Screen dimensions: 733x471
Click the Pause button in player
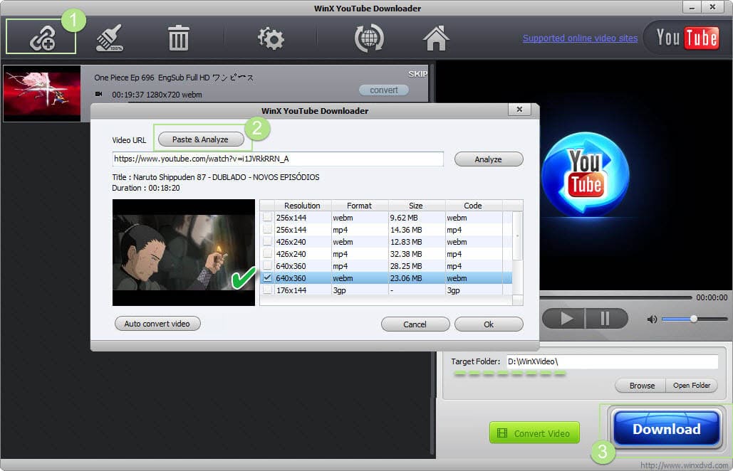[x=606, y=319]
